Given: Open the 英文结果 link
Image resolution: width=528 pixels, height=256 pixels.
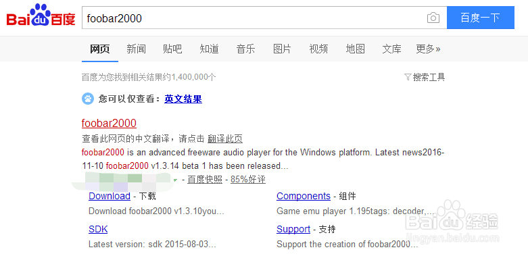Looking at the screenshot, I should tap(183, 99).
